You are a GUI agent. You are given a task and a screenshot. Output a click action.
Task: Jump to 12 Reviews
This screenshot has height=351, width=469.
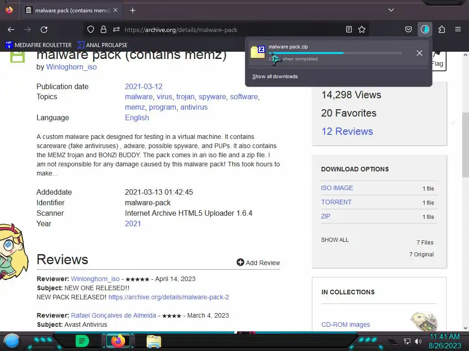coord(347,131)
